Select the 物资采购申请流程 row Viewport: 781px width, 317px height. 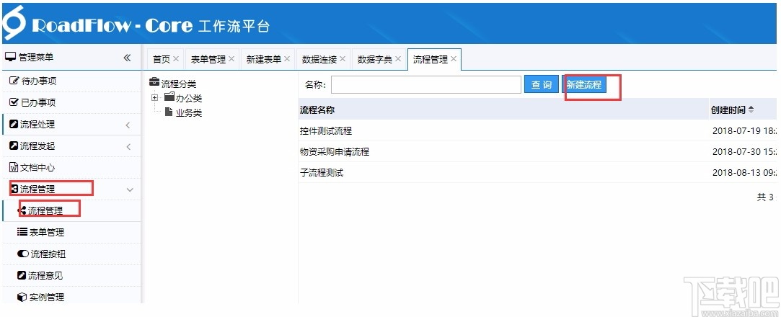(x=538, y=152)
